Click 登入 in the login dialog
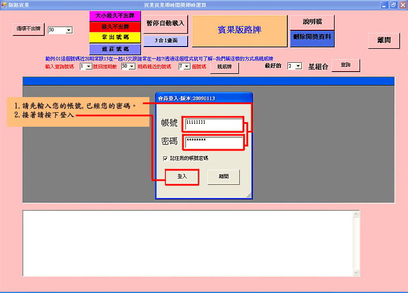Image resolution: width=408 pixels, height=293 pixels. click(x=182, y=177)
